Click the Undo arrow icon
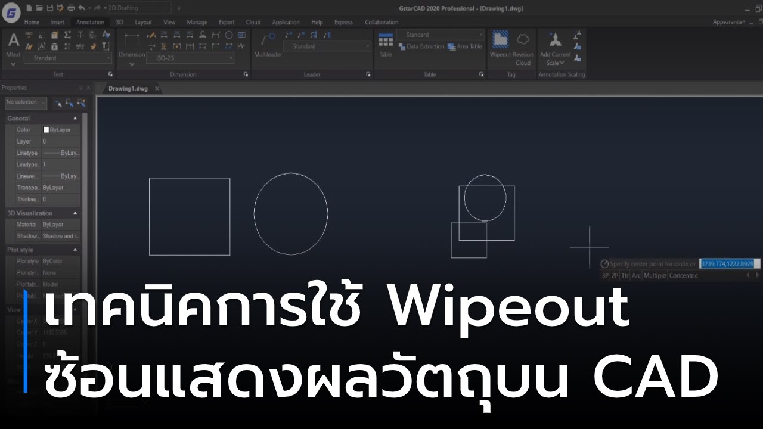The height and width of the screenshot is (429, 763). point(81,8)
